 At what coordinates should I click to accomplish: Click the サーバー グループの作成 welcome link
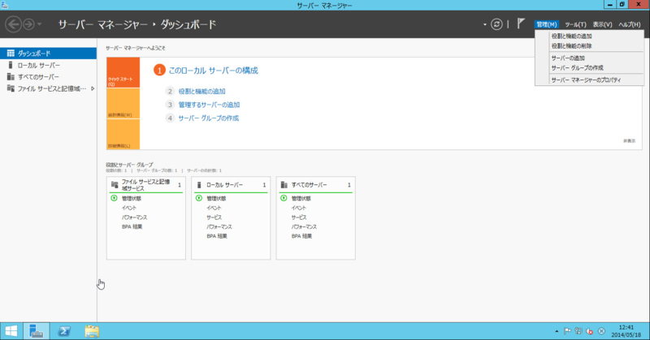tap(209, 118)
